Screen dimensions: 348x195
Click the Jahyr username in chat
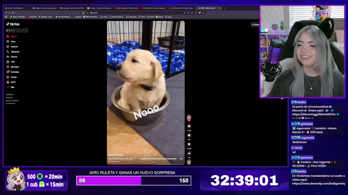pyautogui.click(x=298, y=148)
